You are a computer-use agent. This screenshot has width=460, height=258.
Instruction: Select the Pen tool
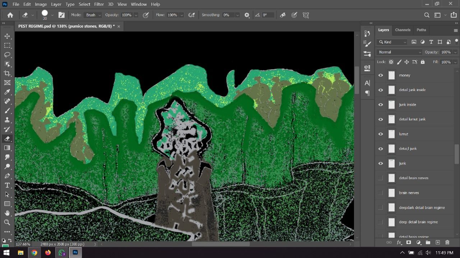[x=7, y=176]
